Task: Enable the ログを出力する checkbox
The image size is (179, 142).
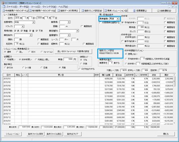Action: 80,69
